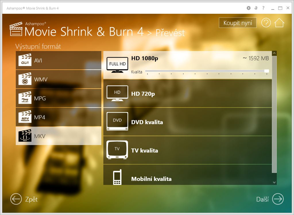Click the preset list scrollbar thumb

pos(274,114)
